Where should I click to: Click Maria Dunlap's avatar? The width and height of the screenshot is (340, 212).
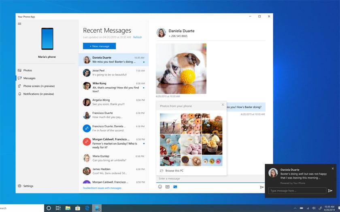[x=87, y=158]
